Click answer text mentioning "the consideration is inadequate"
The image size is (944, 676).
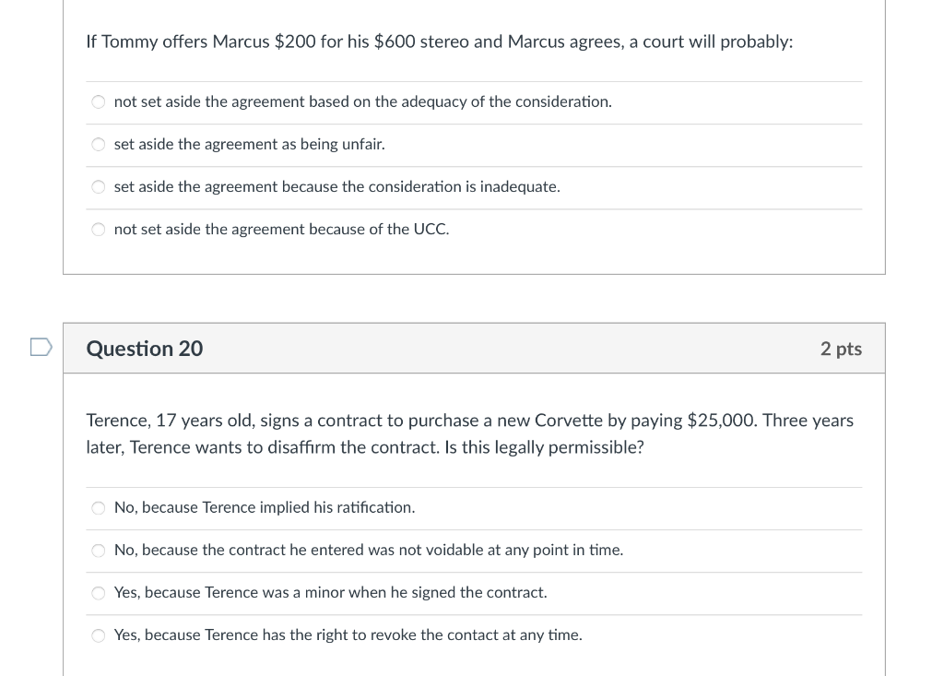[336, 187]
